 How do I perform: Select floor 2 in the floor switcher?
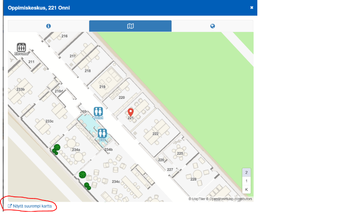246,172
